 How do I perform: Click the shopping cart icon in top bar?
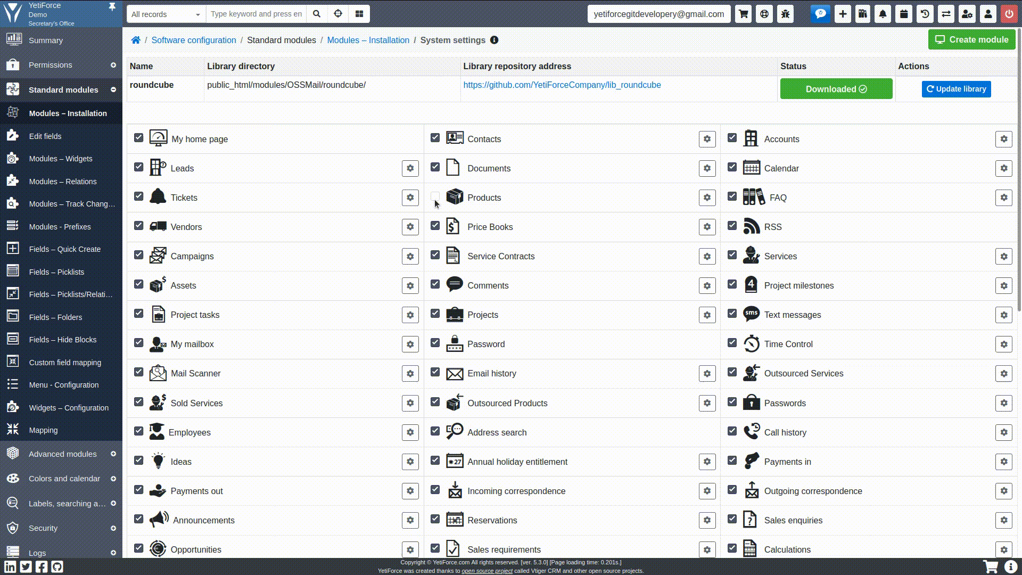pos(743,14)
